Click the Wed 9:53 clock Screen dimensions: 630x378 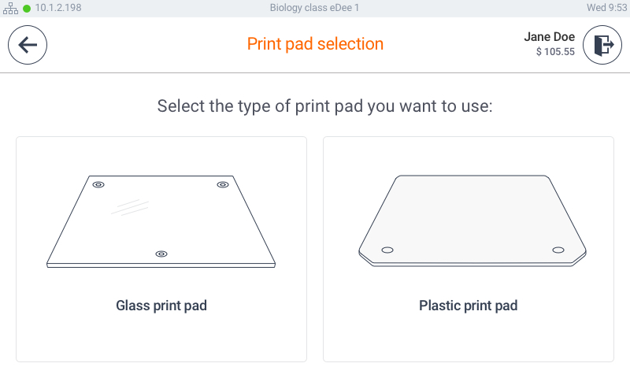(606, 8)
